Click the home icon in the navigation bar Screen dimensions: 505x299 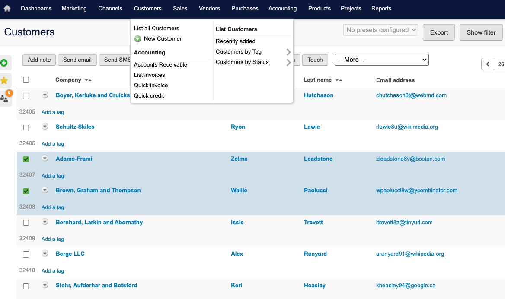pyautogui.click(x=6, y=8)
